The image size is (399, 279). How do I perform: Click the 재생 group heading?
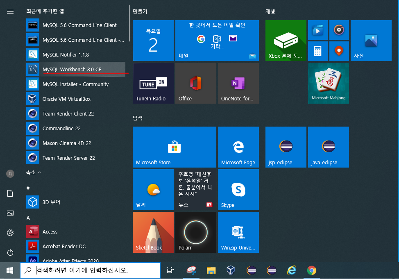point(270,11)
